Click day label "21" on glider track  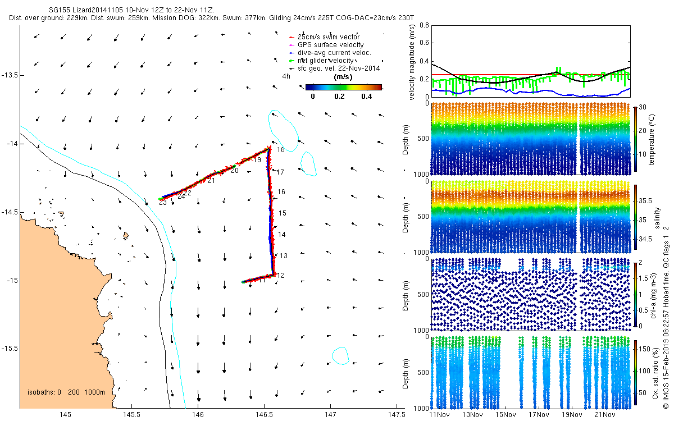[211, 181]
